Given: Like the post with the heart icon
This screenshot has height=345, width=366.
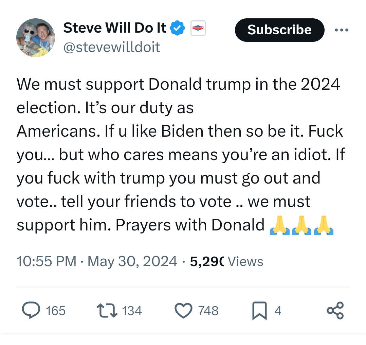Looking at the screenshot, I should click(x=183, y=311).
